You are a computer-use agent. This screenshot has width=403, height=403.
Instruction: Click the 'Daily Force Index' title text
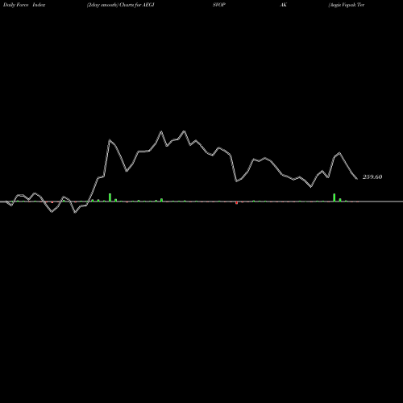(x=24, y=5)
